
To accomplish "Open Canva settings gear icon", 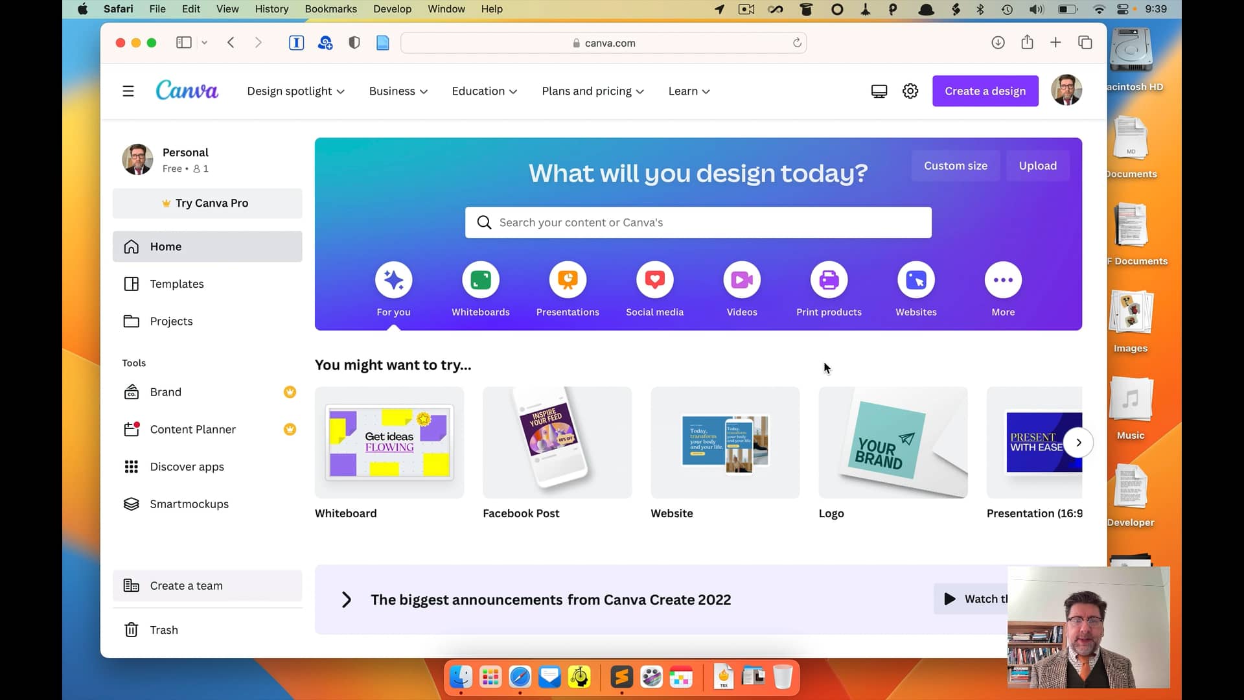I will pos(910,91).
